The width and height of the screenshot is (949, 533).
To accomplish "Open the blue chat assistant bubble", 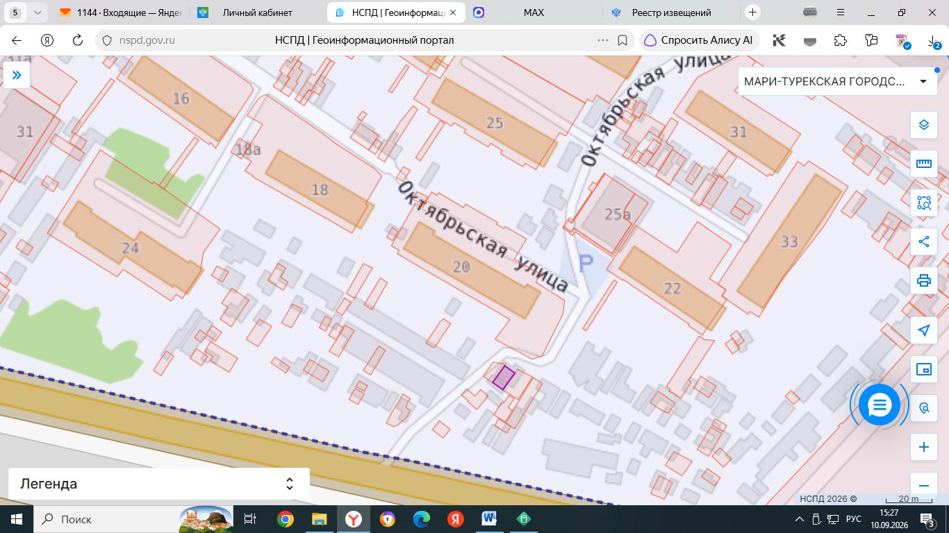I will [x=880, y=404].
